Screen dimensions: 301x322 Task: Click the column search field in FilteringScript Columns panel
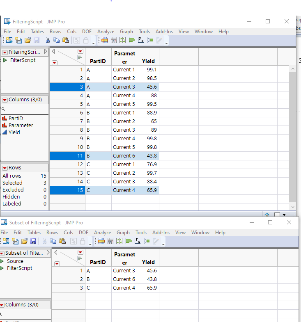25,109
